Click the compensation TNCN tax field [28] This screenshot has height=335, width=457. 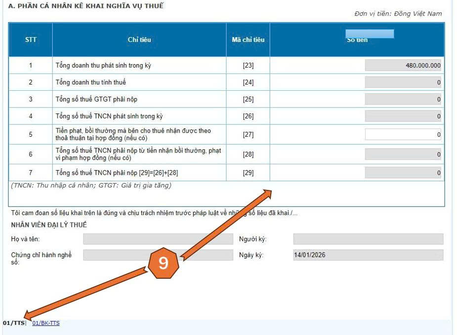coord(403,154)
